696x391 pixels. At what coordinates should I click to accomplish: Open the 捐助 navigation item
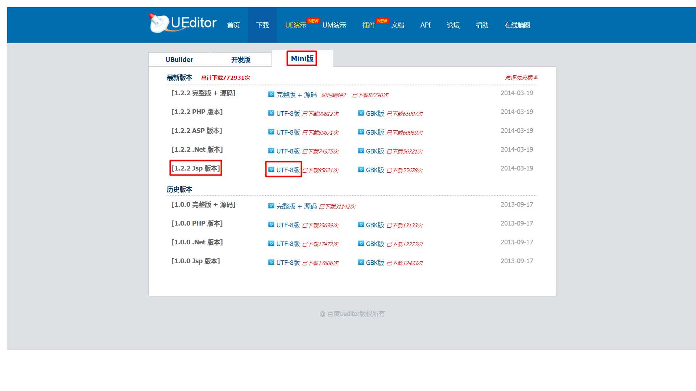pyautogui.click(x=482, y=25)
